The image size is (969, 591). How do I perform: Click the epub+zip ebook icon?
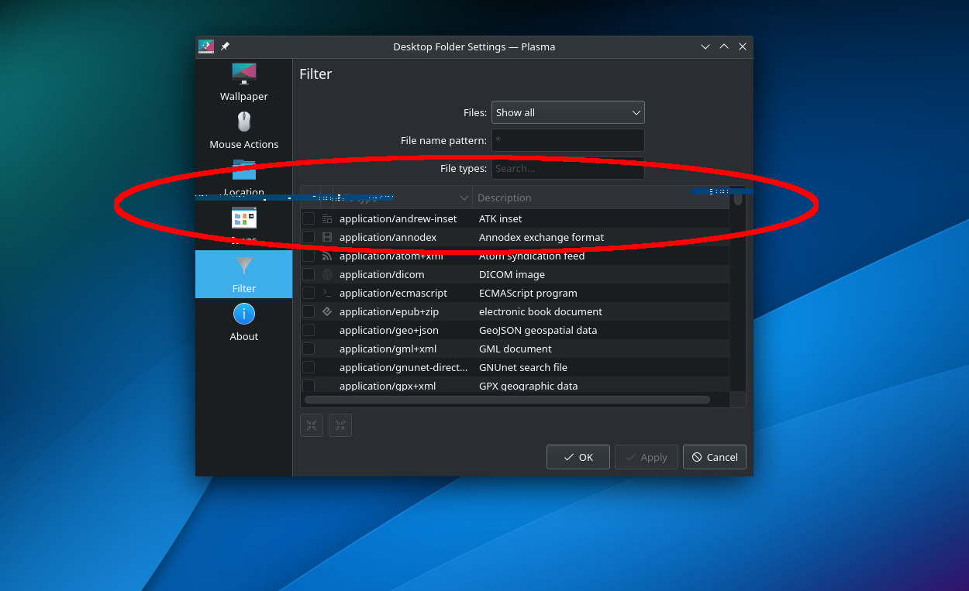[327, 311]
